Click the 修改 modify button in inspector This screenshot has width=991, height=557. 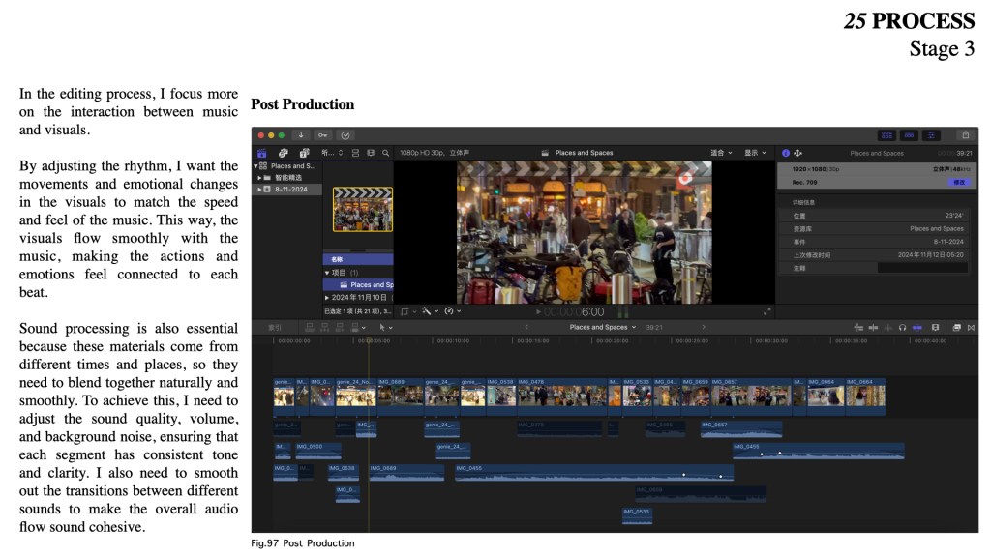coord(959,182)
